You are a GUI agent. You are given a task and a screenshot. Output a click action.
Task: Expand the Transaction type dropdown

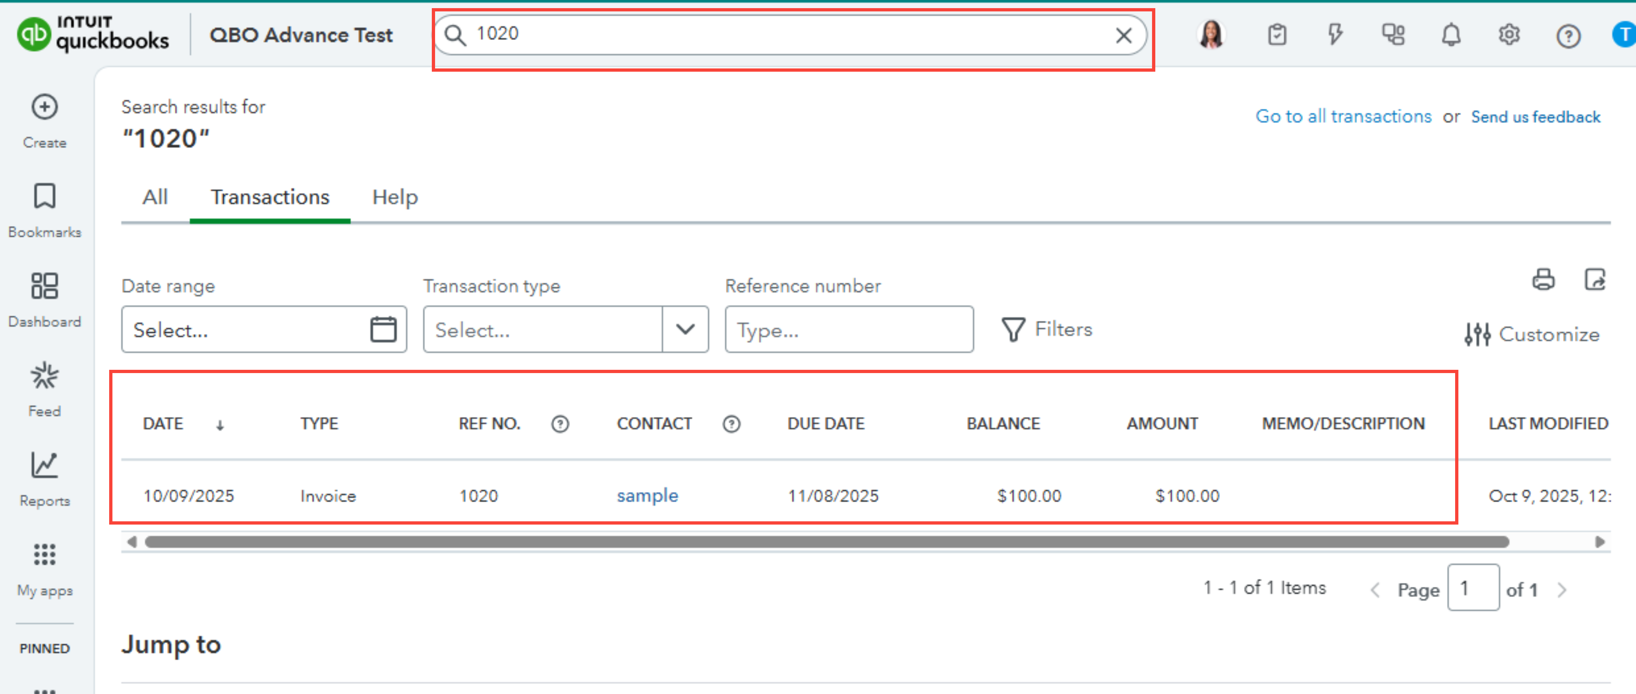pos(685,329)
